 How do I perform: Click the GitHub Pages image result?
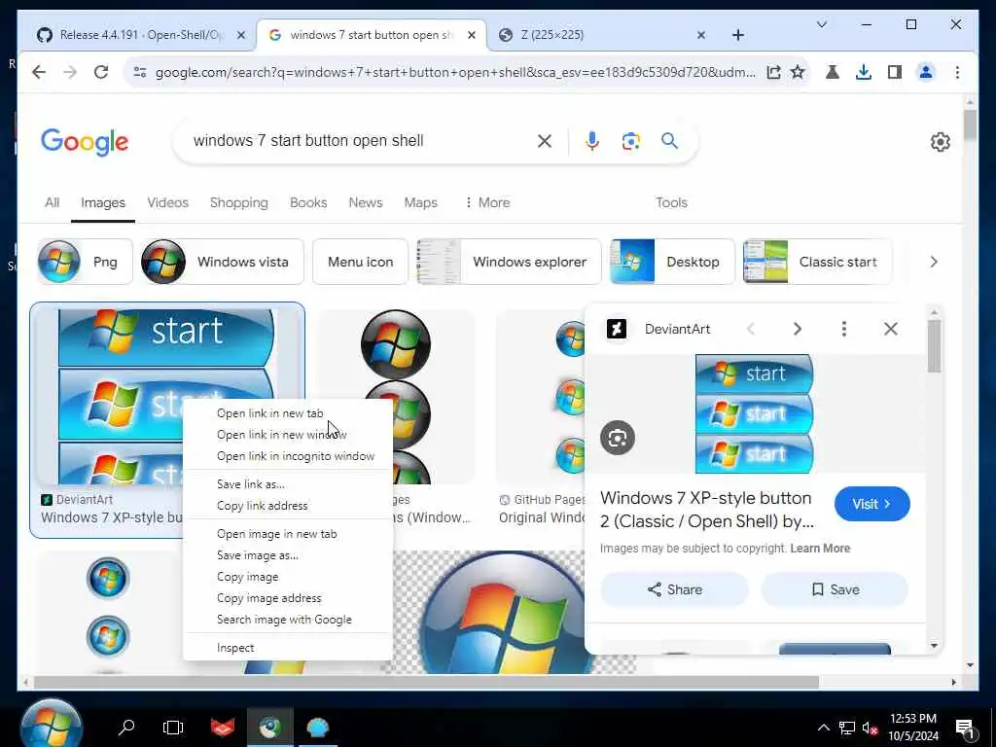coord(541,416)
